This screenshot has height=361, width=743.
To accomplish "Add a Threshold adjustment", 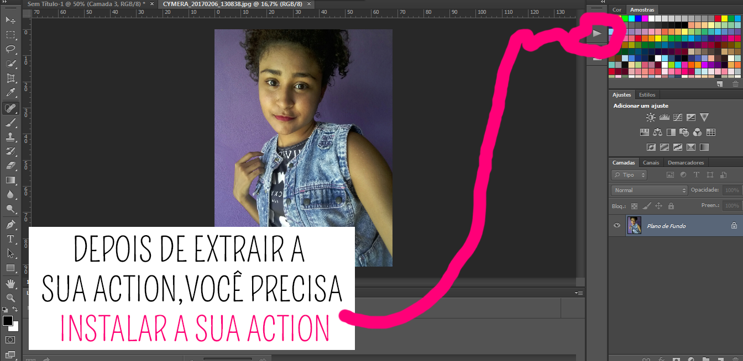I will (x=677, y=147).
